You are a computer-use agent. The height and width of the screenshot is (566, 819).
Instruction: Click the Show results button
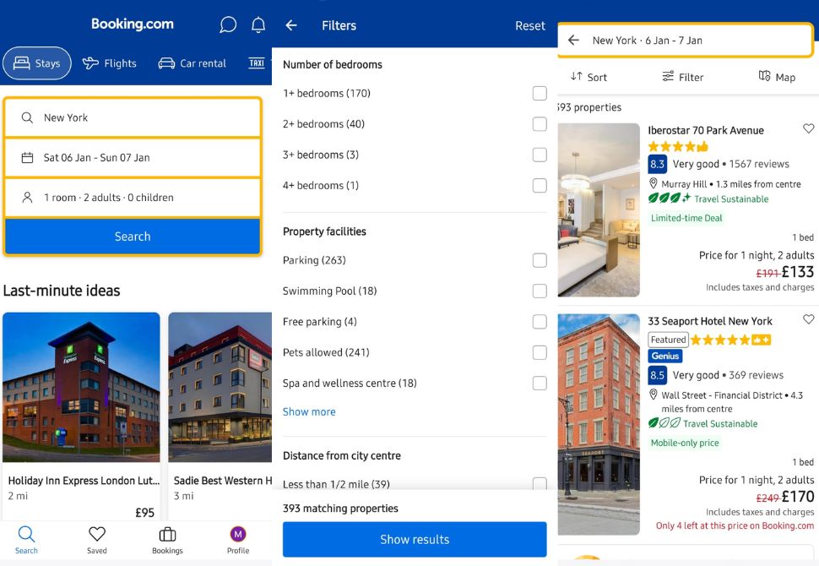[x=415, y=540]
